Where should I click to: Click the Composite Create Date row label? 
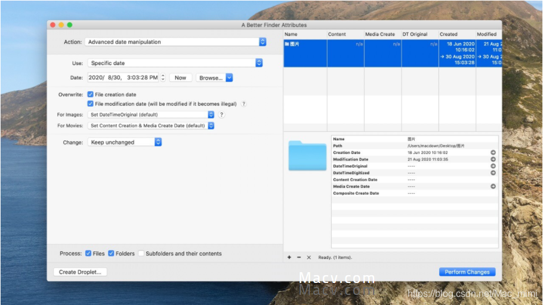click(x=356, y=193)
